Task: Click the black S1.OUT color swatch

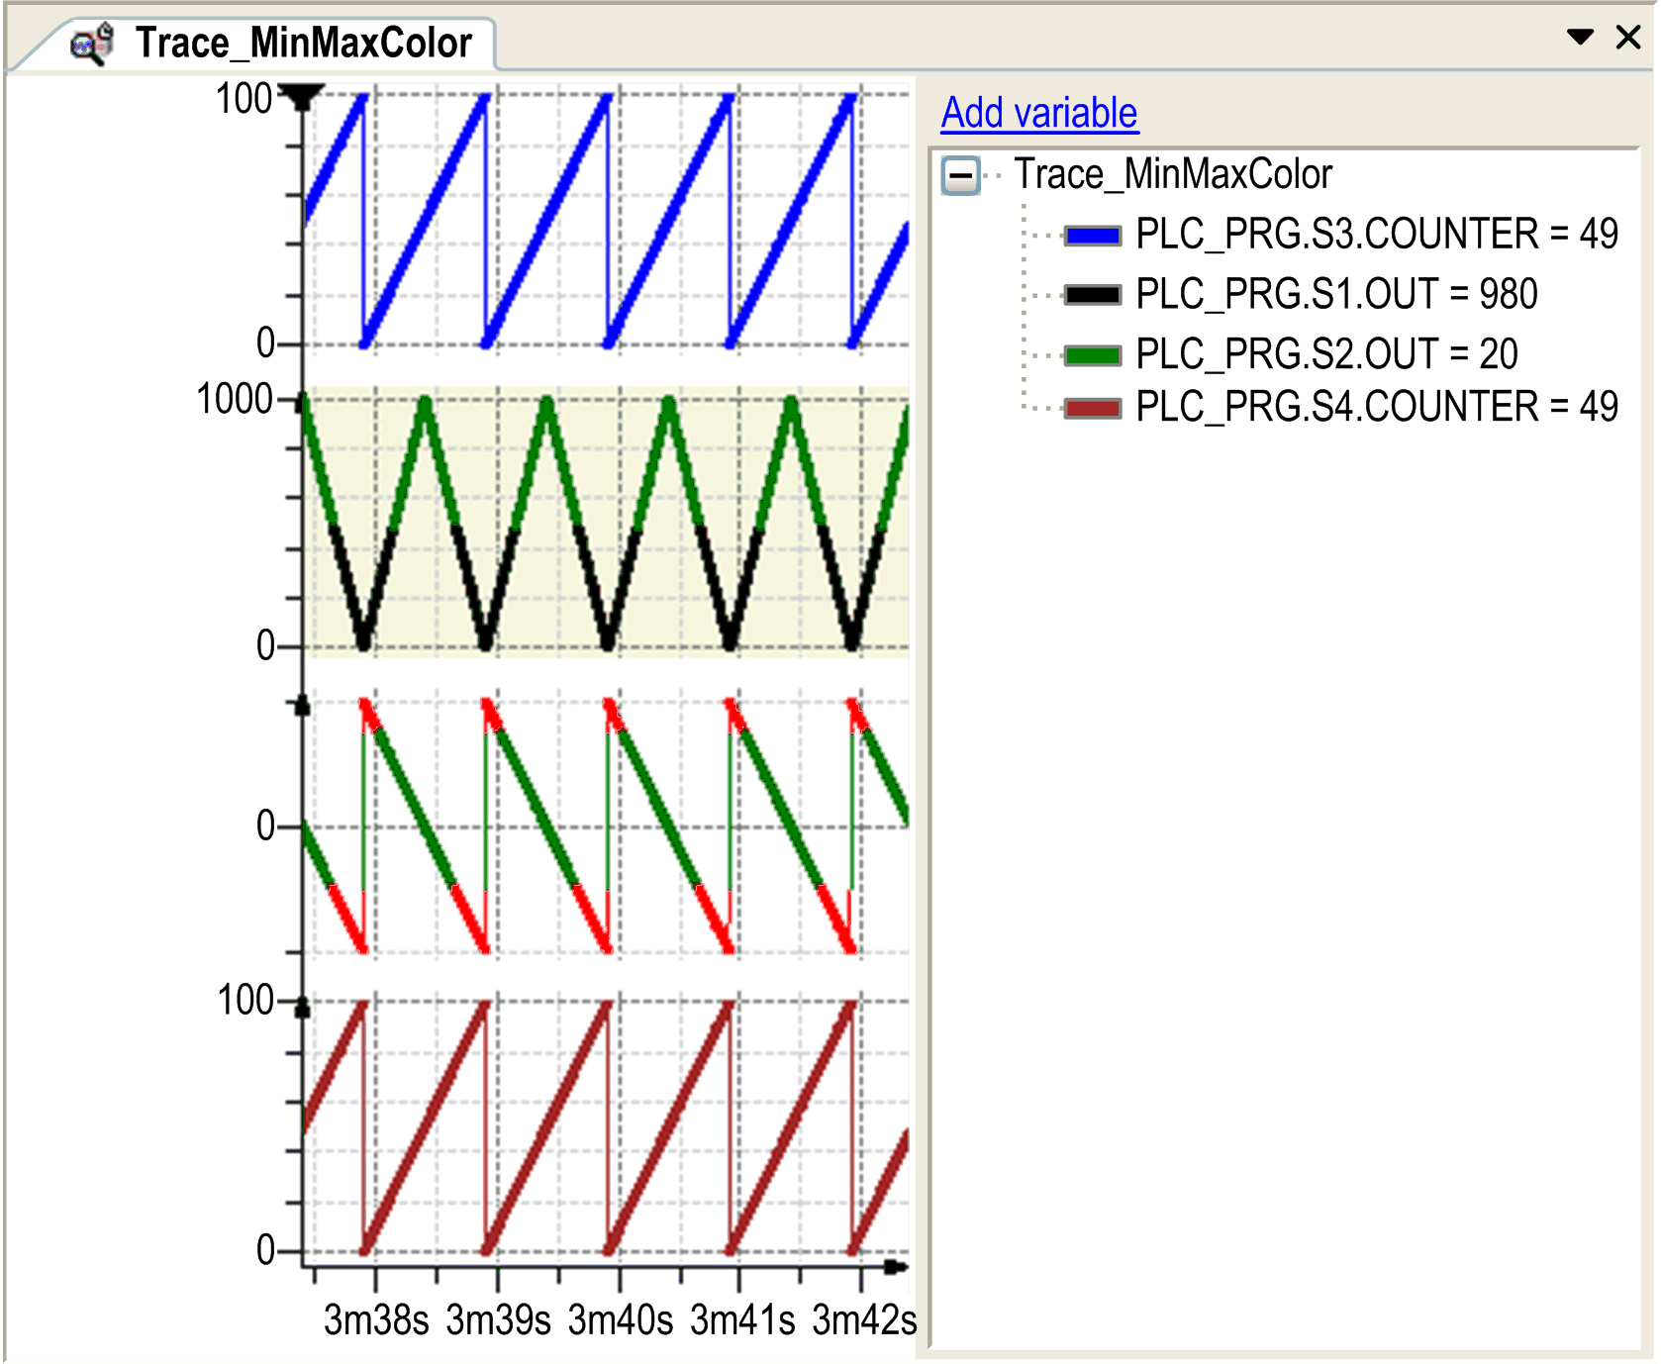Action: [x=1093, y=295]
